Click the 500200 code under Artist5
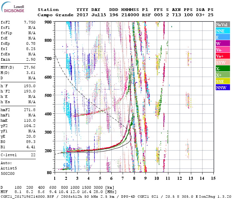The image size is (232, 199). tap(8, 173)
